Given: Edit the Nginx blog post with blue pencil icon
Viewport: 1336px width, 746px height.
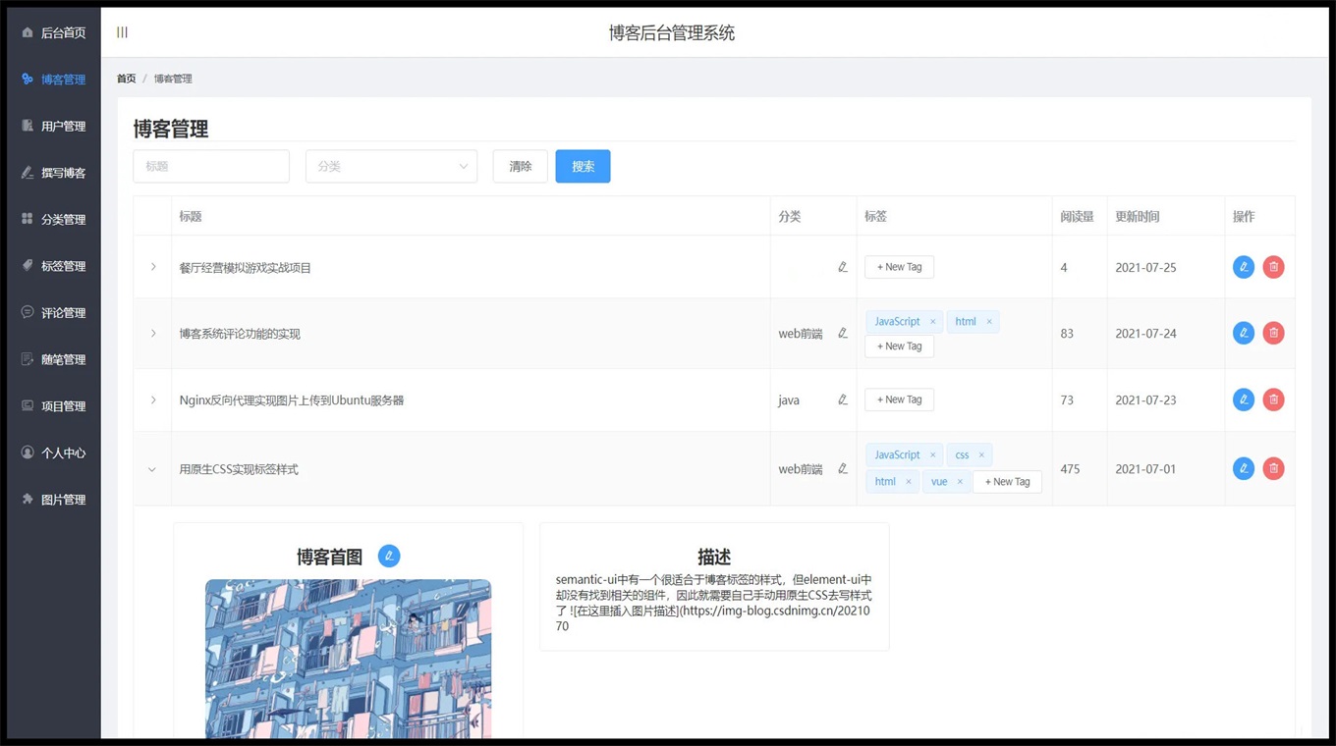Looking at the screenshot, I should point(1243,400).
